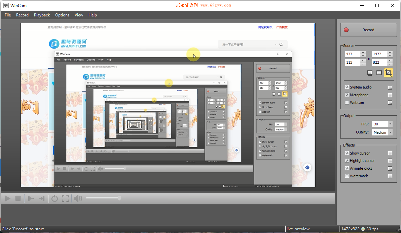Open the Quality dropdown

(390, 132)
